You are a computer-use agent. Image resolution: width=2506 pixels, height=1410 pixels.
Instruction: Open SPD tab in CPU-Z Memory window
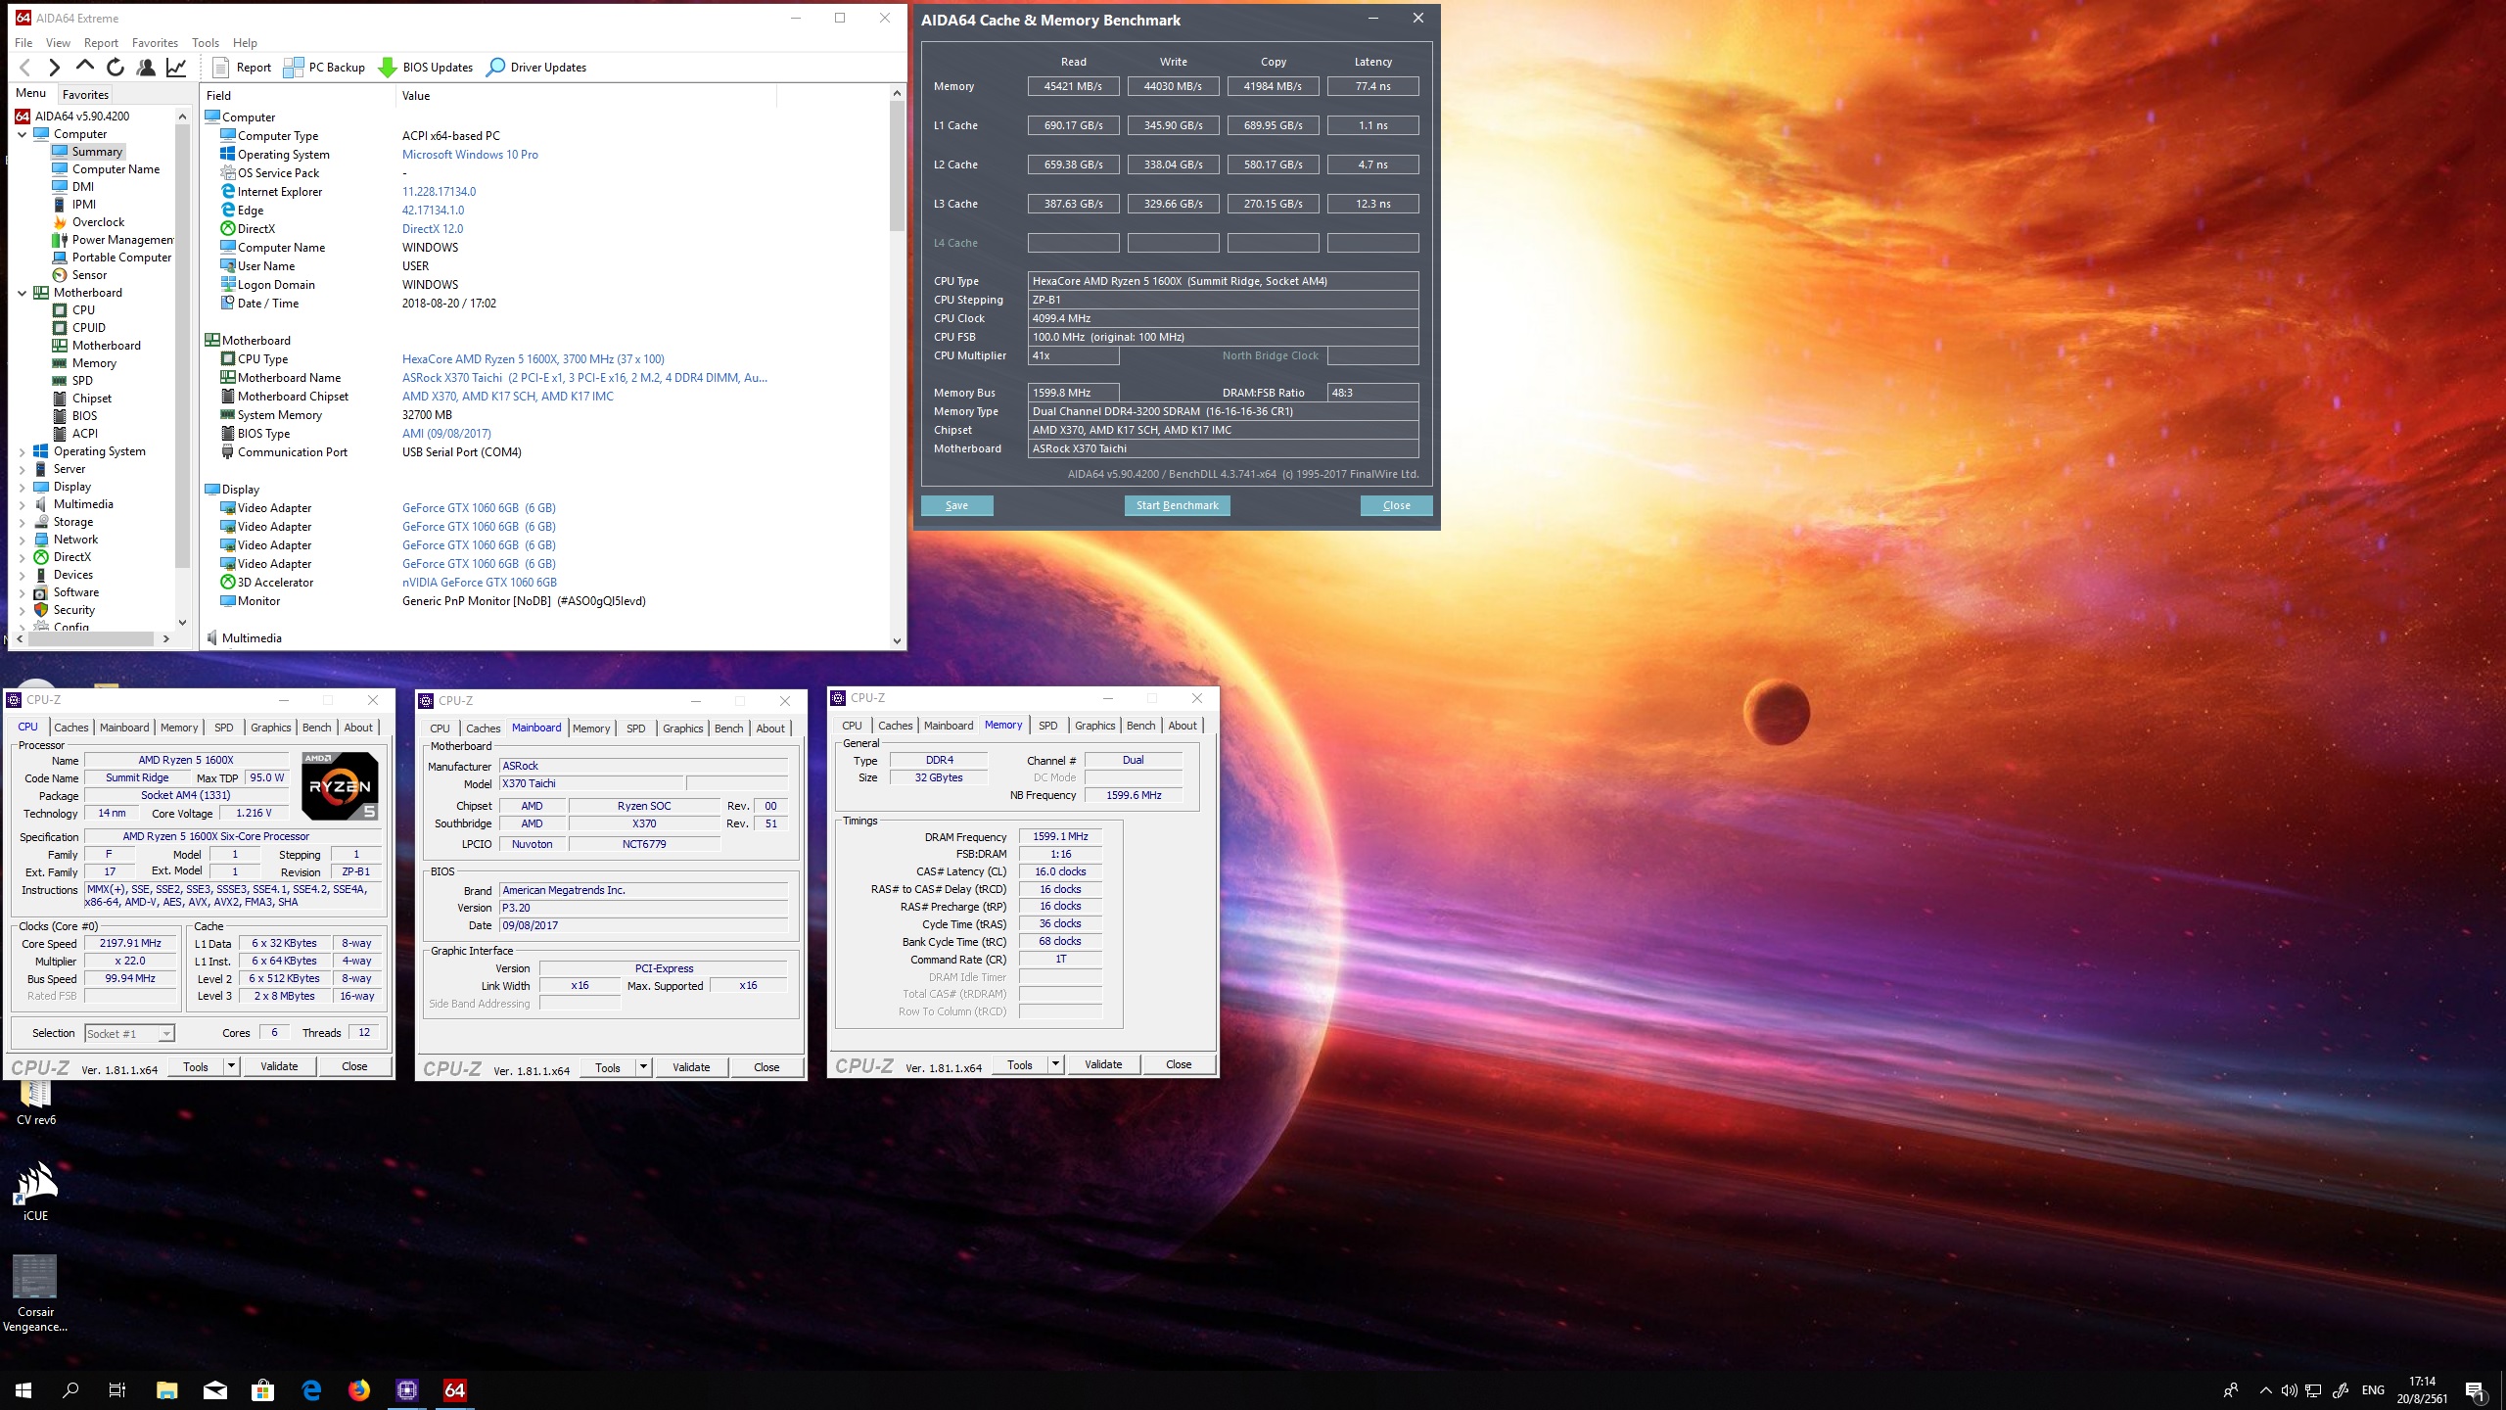(x=1047, y=726)
